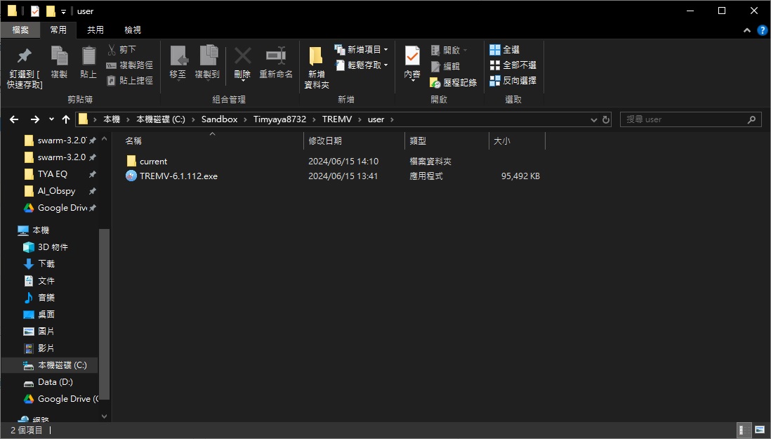This screenshot has height=439, width=771.
Task: Switch to View (檢視) tab
Action: coord(133,30)
